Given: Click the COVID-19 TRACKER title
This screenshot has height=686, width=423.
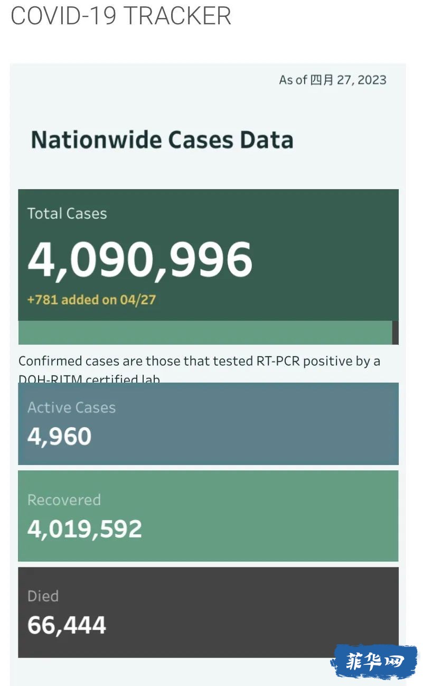Looking at the screenshot, I should [121, 16].
